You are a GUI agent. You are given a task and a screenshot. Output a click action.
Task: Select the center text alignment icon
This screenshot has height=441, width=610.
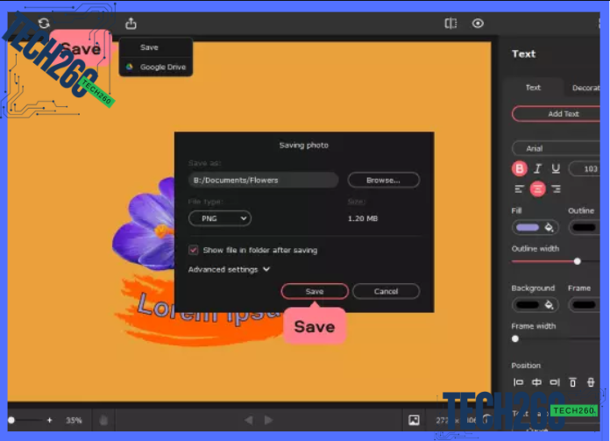[538, 188]
